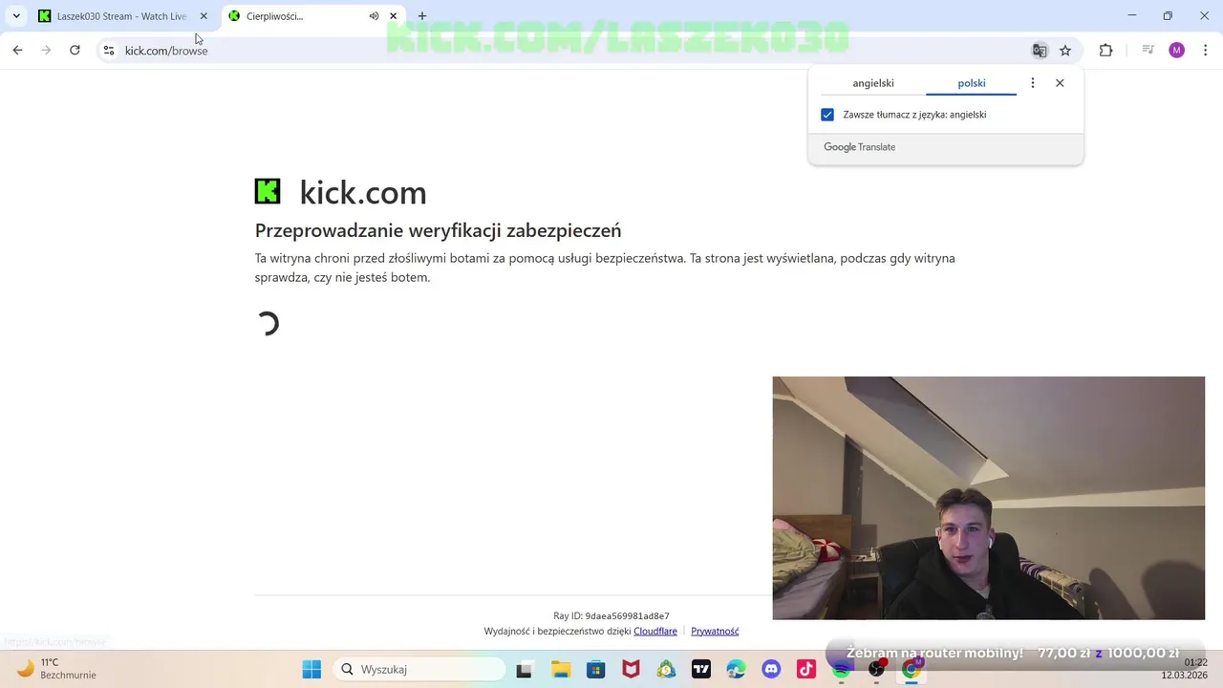Open the Extensions puzzle icon
1223x688 pixels.
pyautogui.click(x=1105, y=51)
